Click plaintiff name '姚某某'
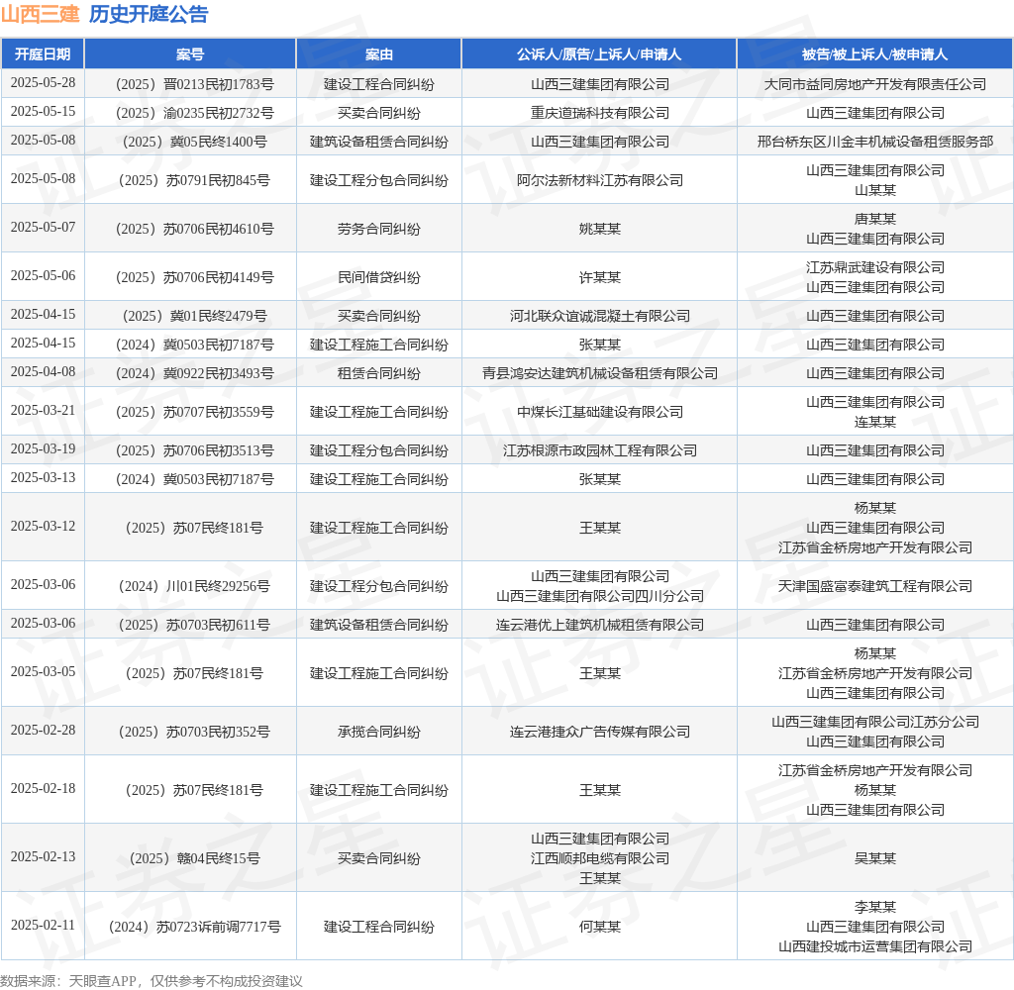The image size is (1014, 990). point(599,229)
